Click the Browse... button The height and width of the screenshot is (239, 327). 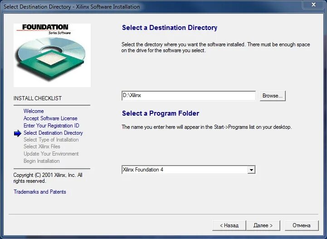point(273,96)
